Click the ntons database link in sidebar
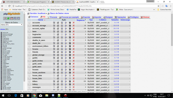This screenshot has width=173, height=98. (3, 29)
